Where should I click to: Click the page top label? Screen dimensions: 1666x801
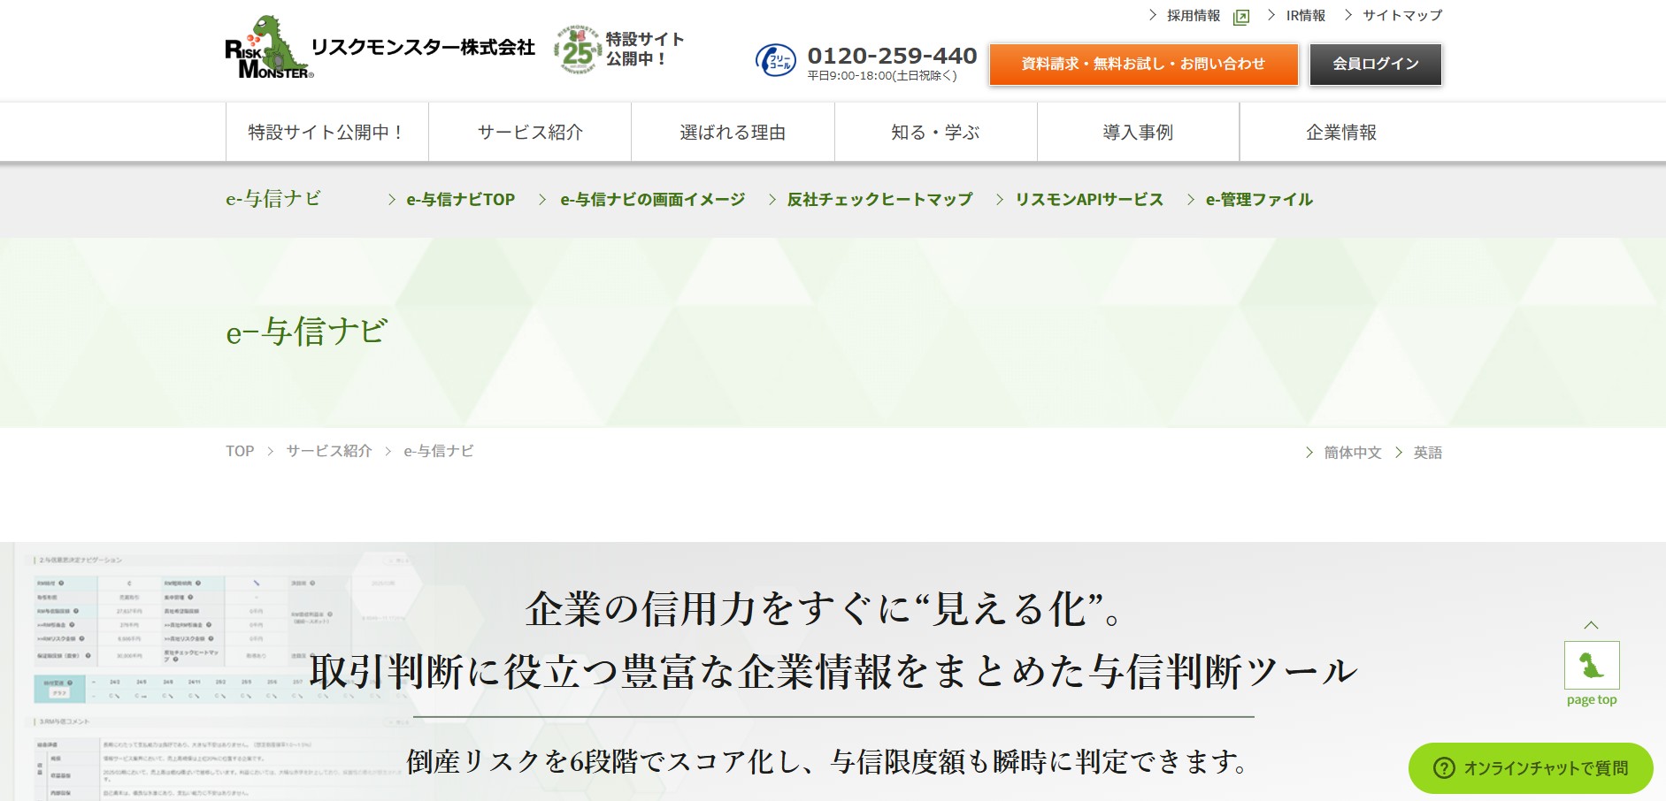tap(1592, 699)
